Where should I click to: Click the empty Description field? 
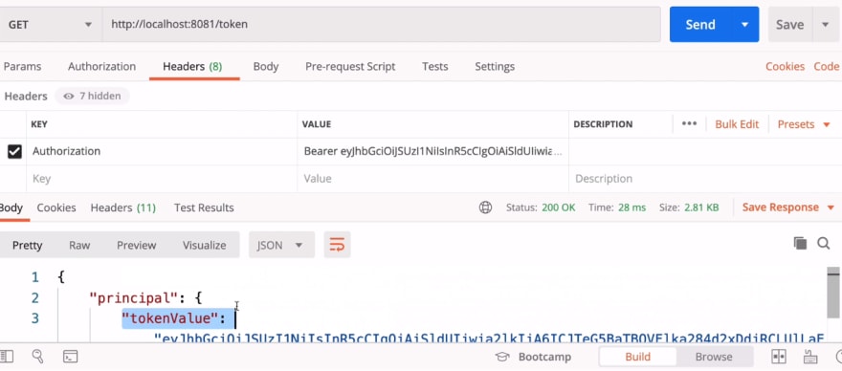[705, 179]
